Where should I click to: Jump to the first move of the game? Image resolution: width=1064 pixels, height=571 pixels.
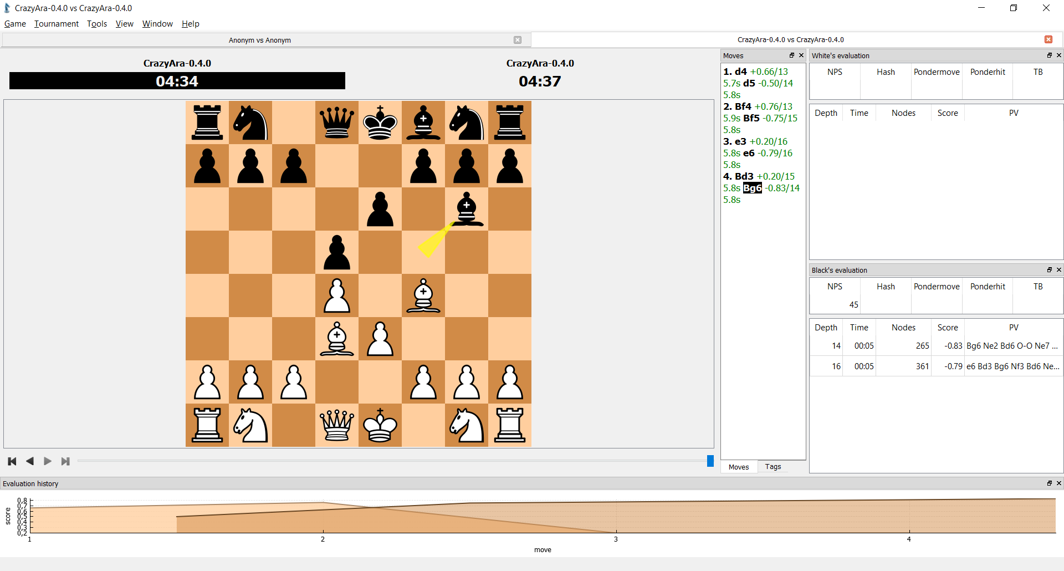[12, 461]
